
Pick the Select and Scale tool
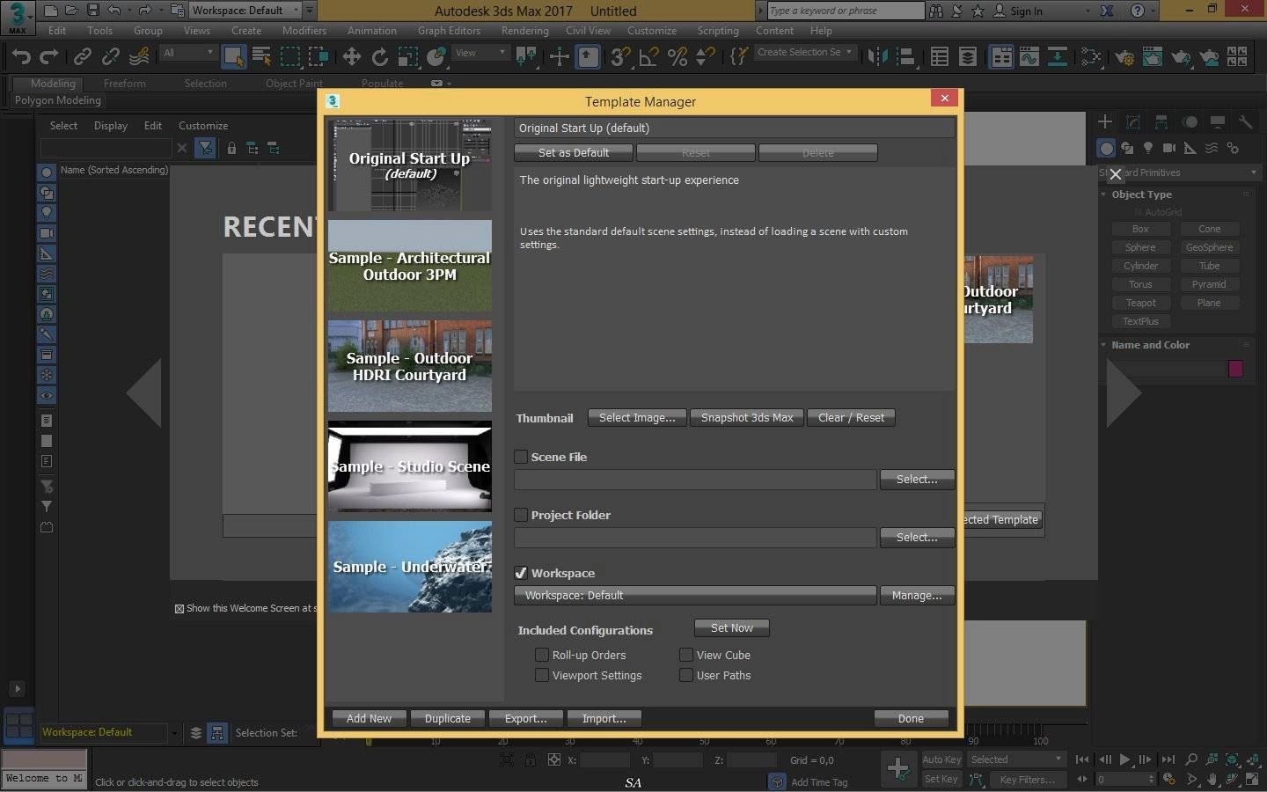[x=407, y=56]
